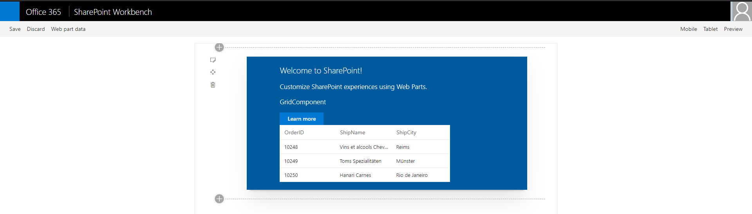This screenshot has width=752, height=214.
Task: Click the bottom add web part plus icon
Action: click(219, 199)
